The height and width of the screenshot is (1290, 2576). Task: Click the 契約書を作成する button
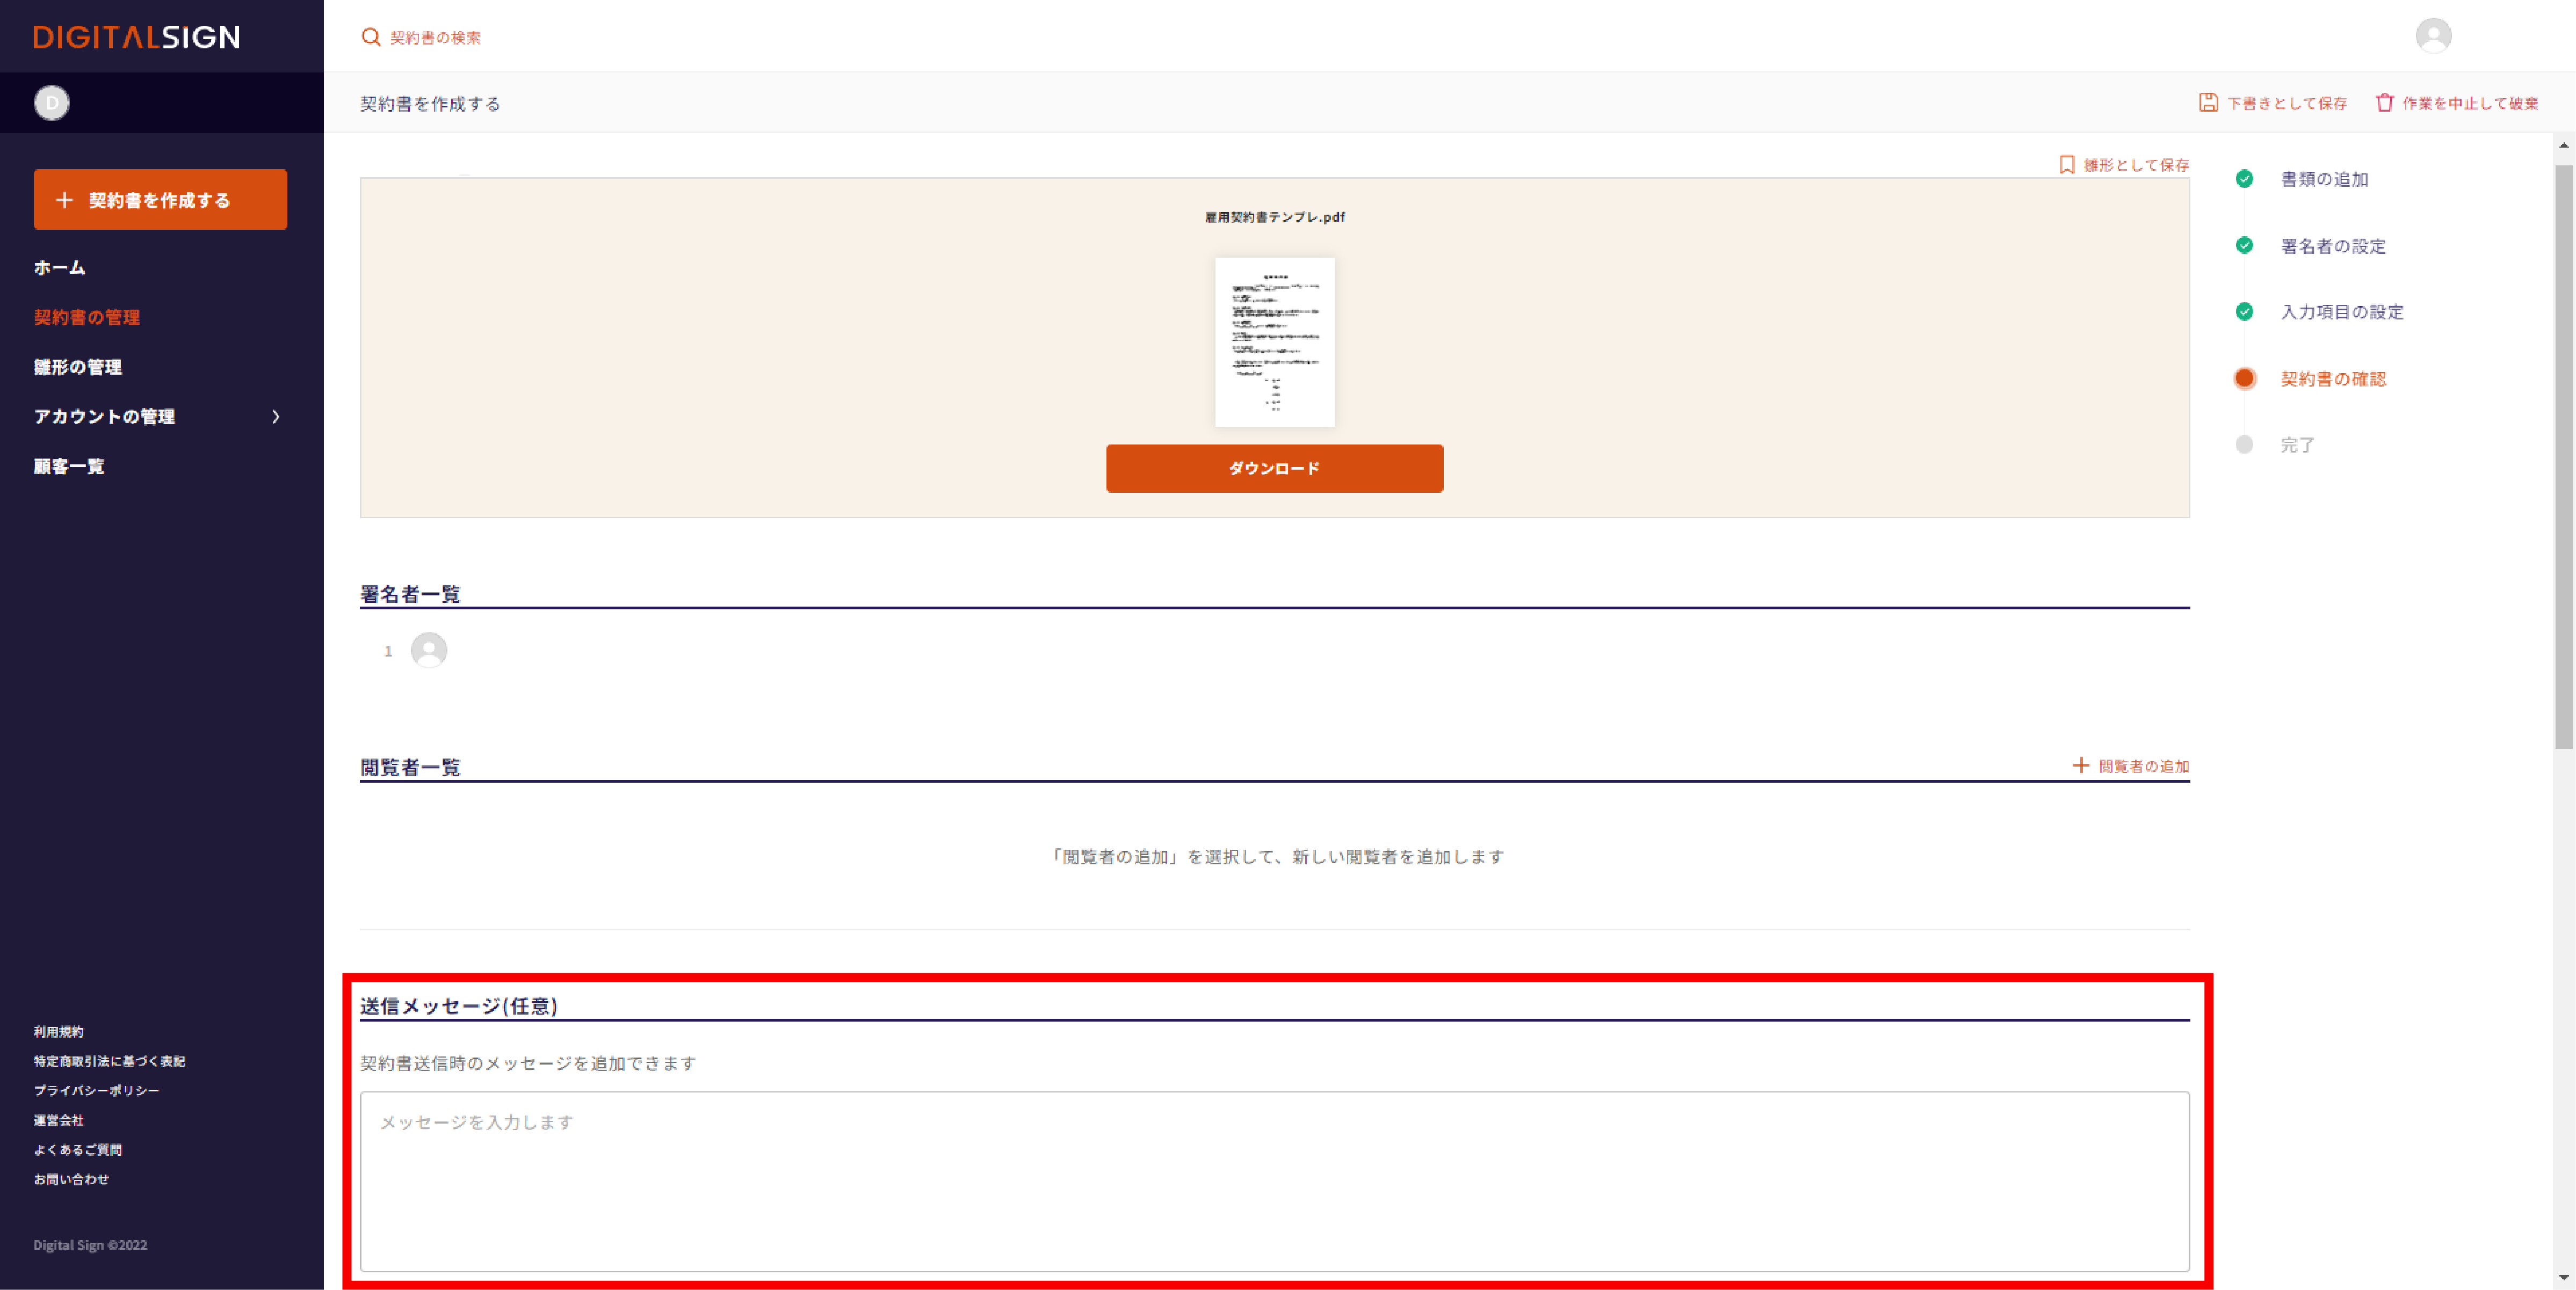coord(160,200)
